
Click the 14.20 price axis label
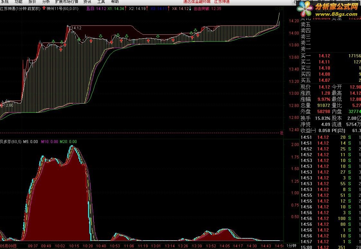[294, 21]
